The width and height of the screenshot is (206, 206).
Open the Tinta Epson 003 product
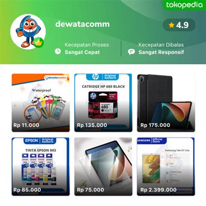(41, 166)
